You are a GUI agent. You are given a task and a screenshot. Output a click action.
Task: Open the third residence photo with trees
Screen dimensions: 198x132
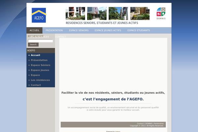coord(118,14)
